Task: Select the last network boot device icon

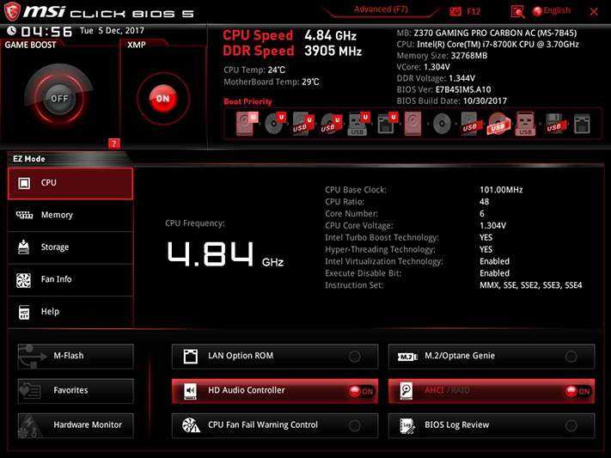Action: [582, 124]
